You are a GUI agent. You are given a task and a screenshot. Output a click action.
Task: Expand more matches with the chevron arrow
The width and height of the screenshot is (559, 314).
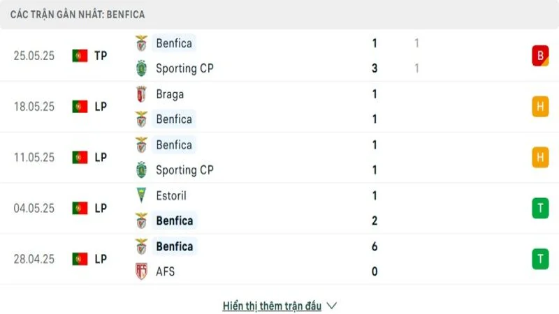click(x=332, y=306)
